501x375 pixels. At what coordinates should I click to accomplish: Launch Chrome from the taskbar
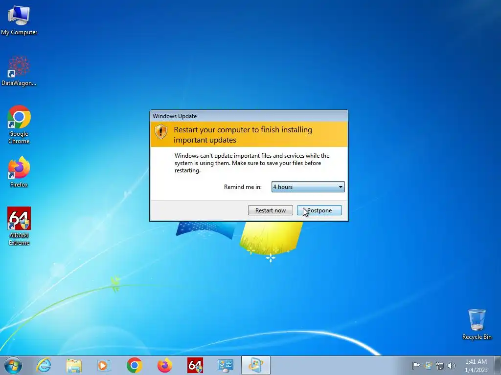(x=134, y=365)
